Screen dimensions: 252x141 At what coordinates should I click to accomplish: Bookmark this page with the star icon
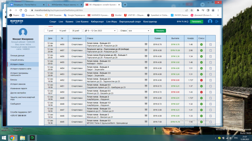192,10
